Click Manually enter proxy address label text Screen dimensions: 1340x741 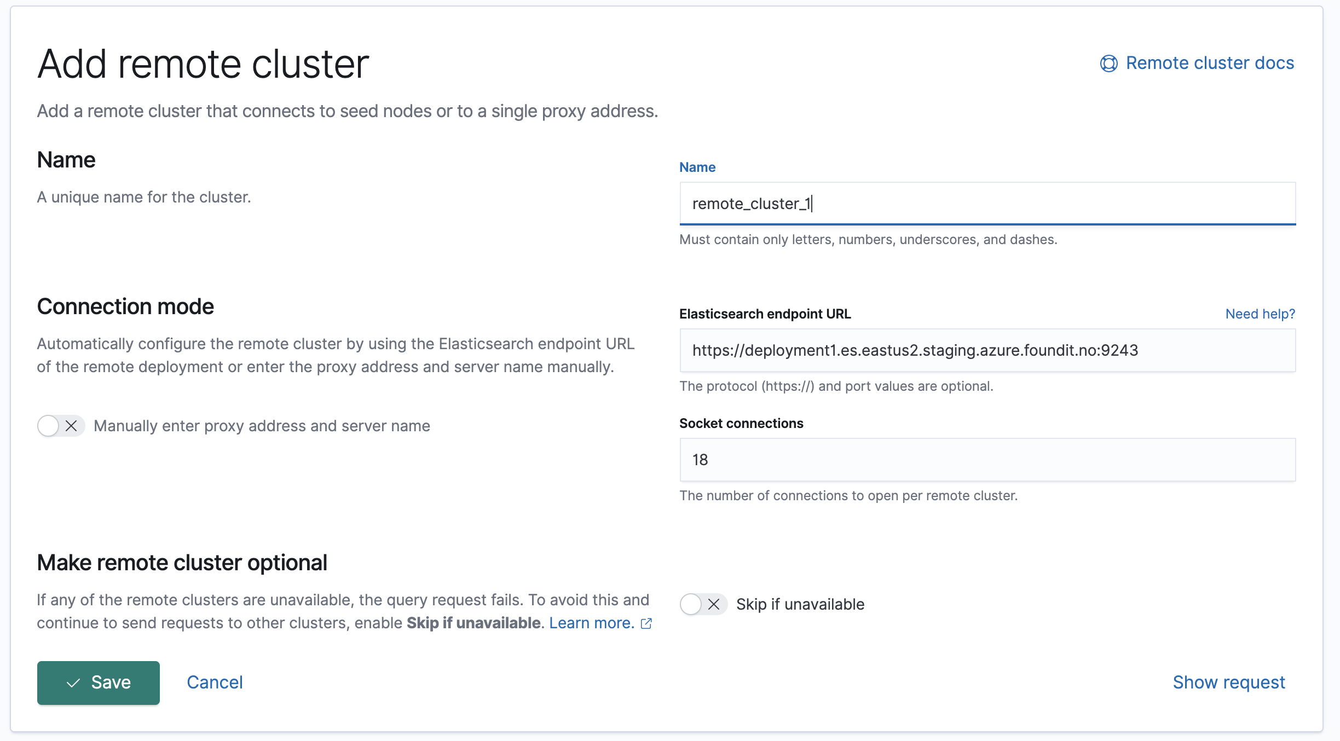click(x=262, y=426)
